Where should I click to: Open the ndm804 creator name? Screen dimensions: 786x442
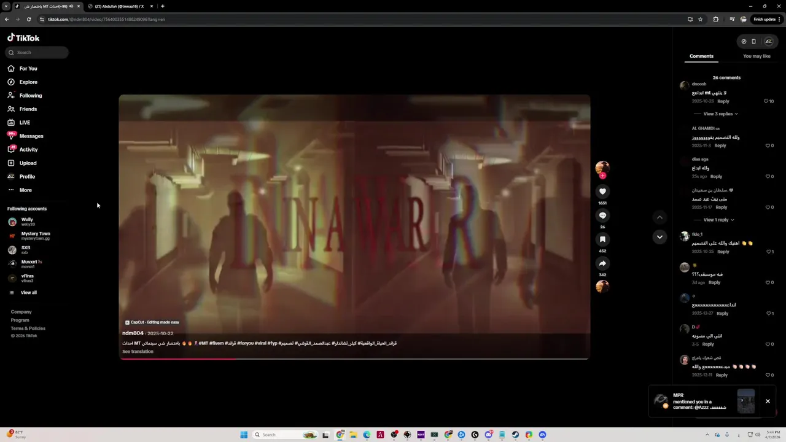pos(133,333)
